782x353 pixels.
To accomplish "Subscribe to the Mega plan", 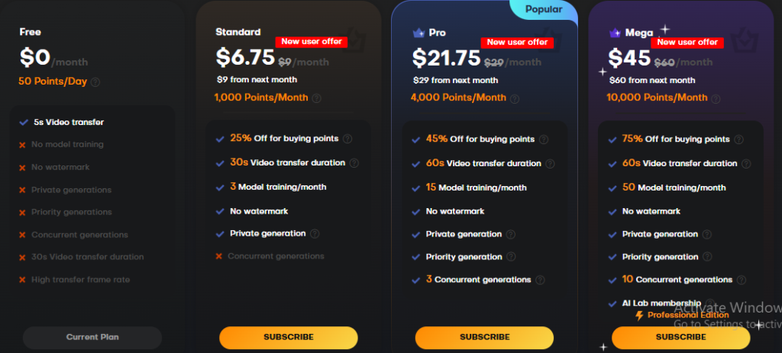I will click(680, 337).
